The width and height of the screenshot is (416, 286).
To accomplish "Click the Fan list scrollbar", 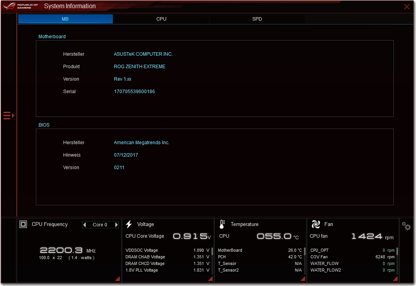I will point(397,251).
